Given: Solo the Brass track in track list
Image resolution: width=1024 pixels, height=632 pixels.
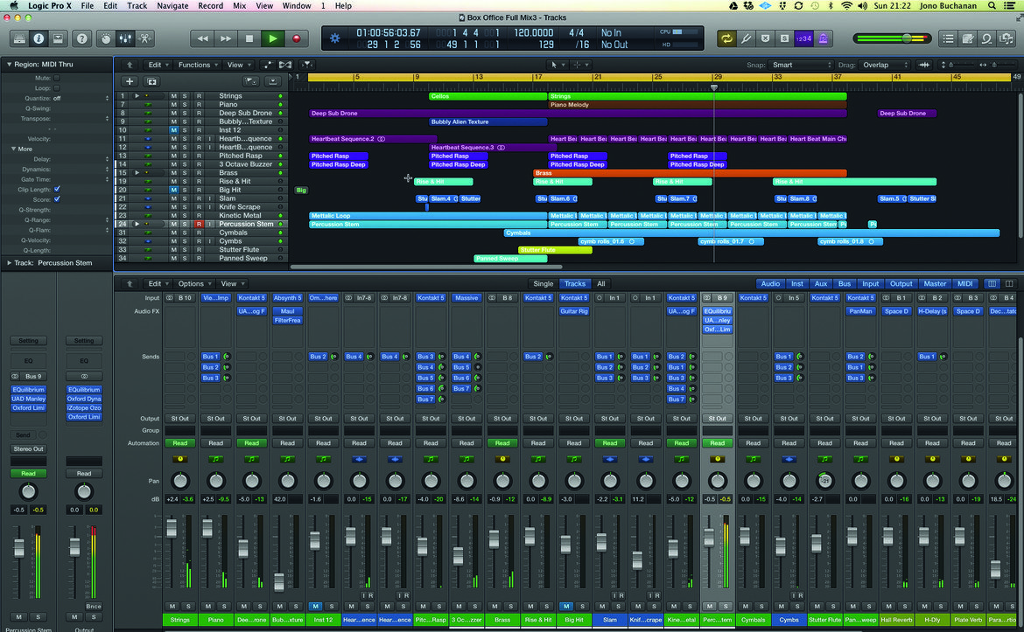Looking at the screenshot, I should [185, 173].
